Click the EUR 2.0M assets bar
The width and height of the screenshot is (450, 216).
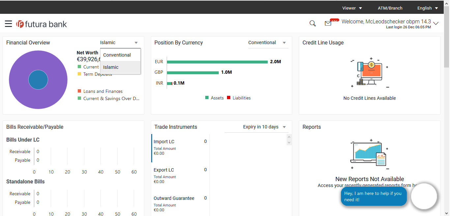217,62
